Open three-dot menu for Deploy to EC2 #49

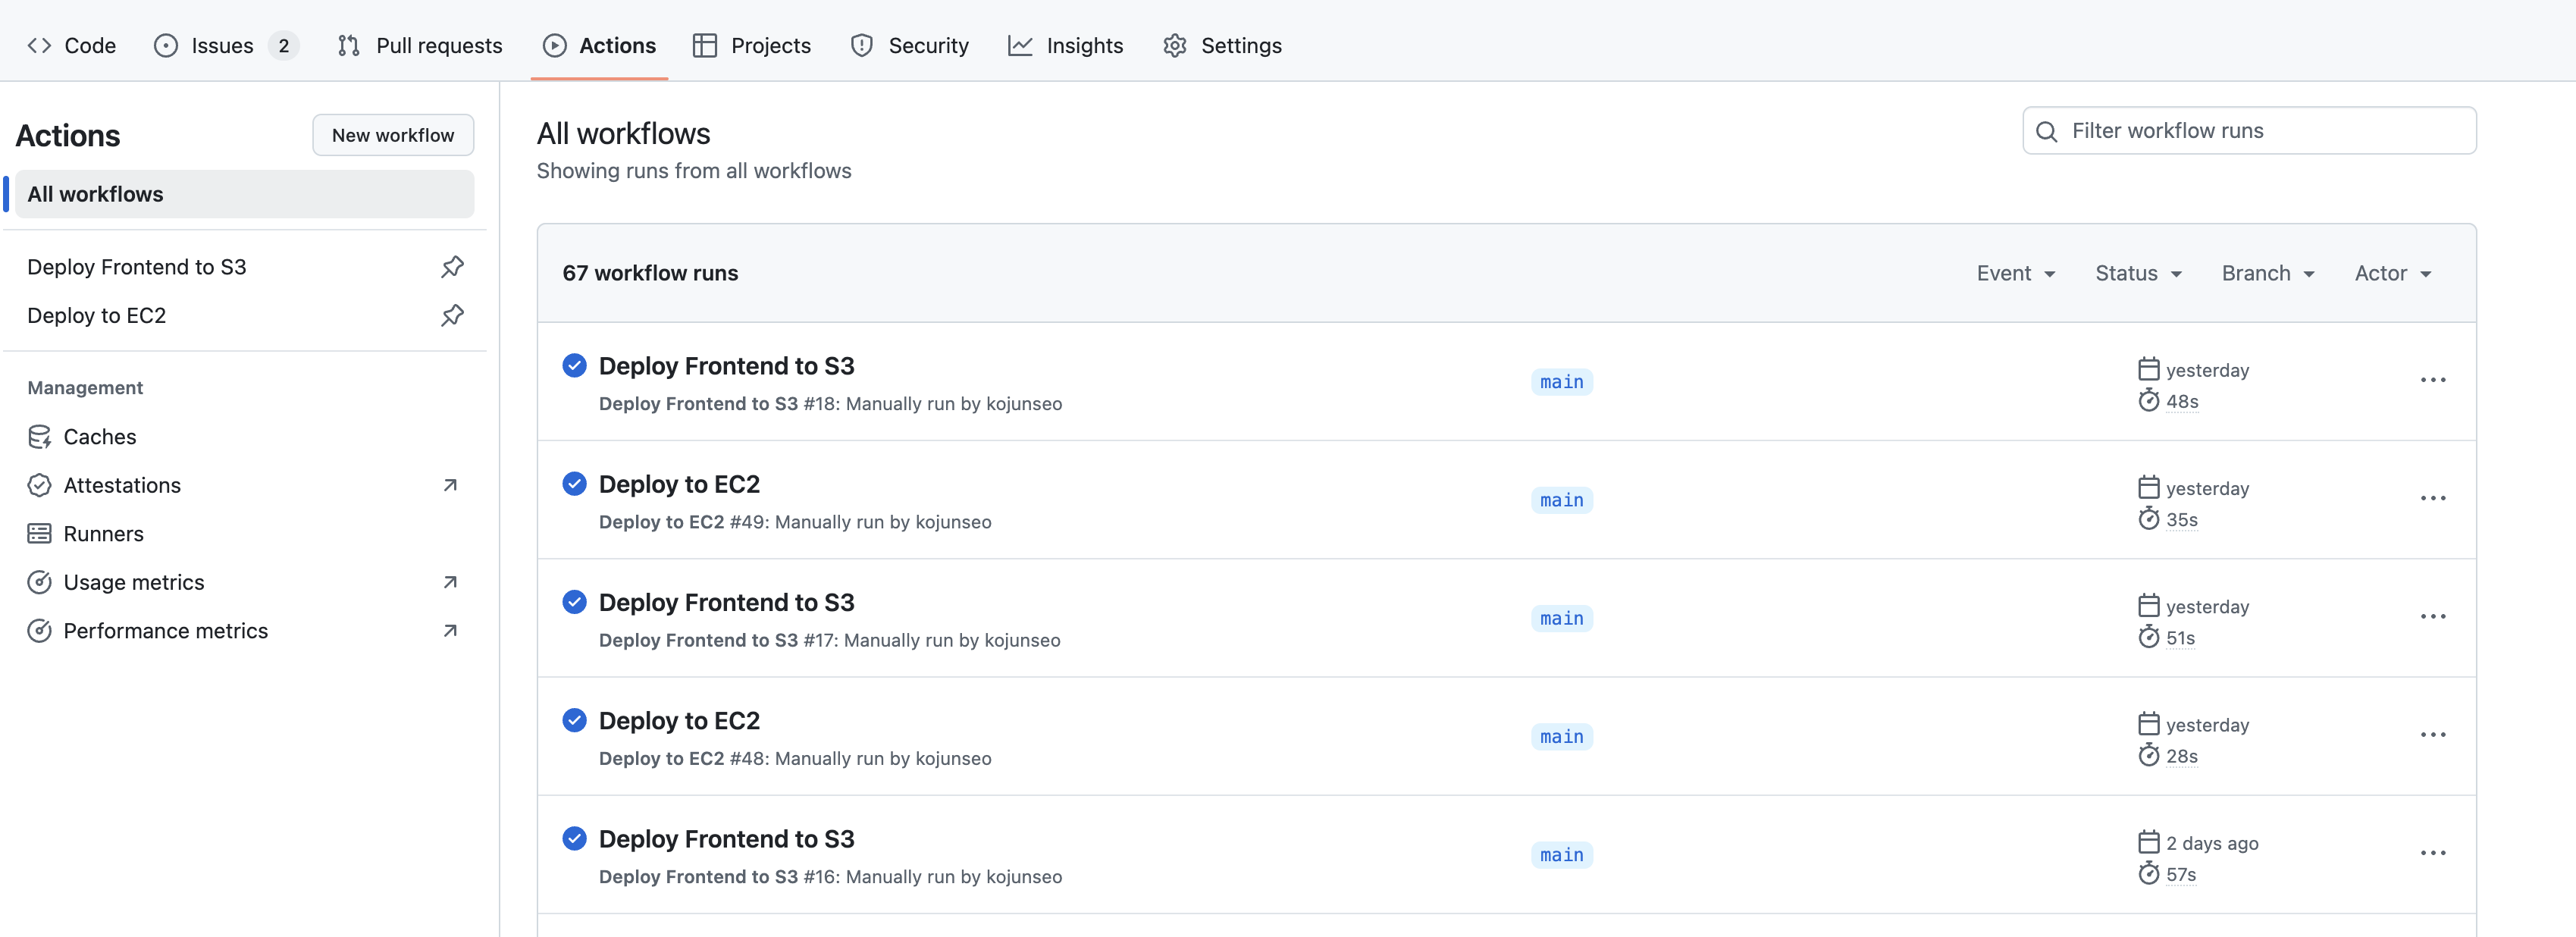point(2432,498)
